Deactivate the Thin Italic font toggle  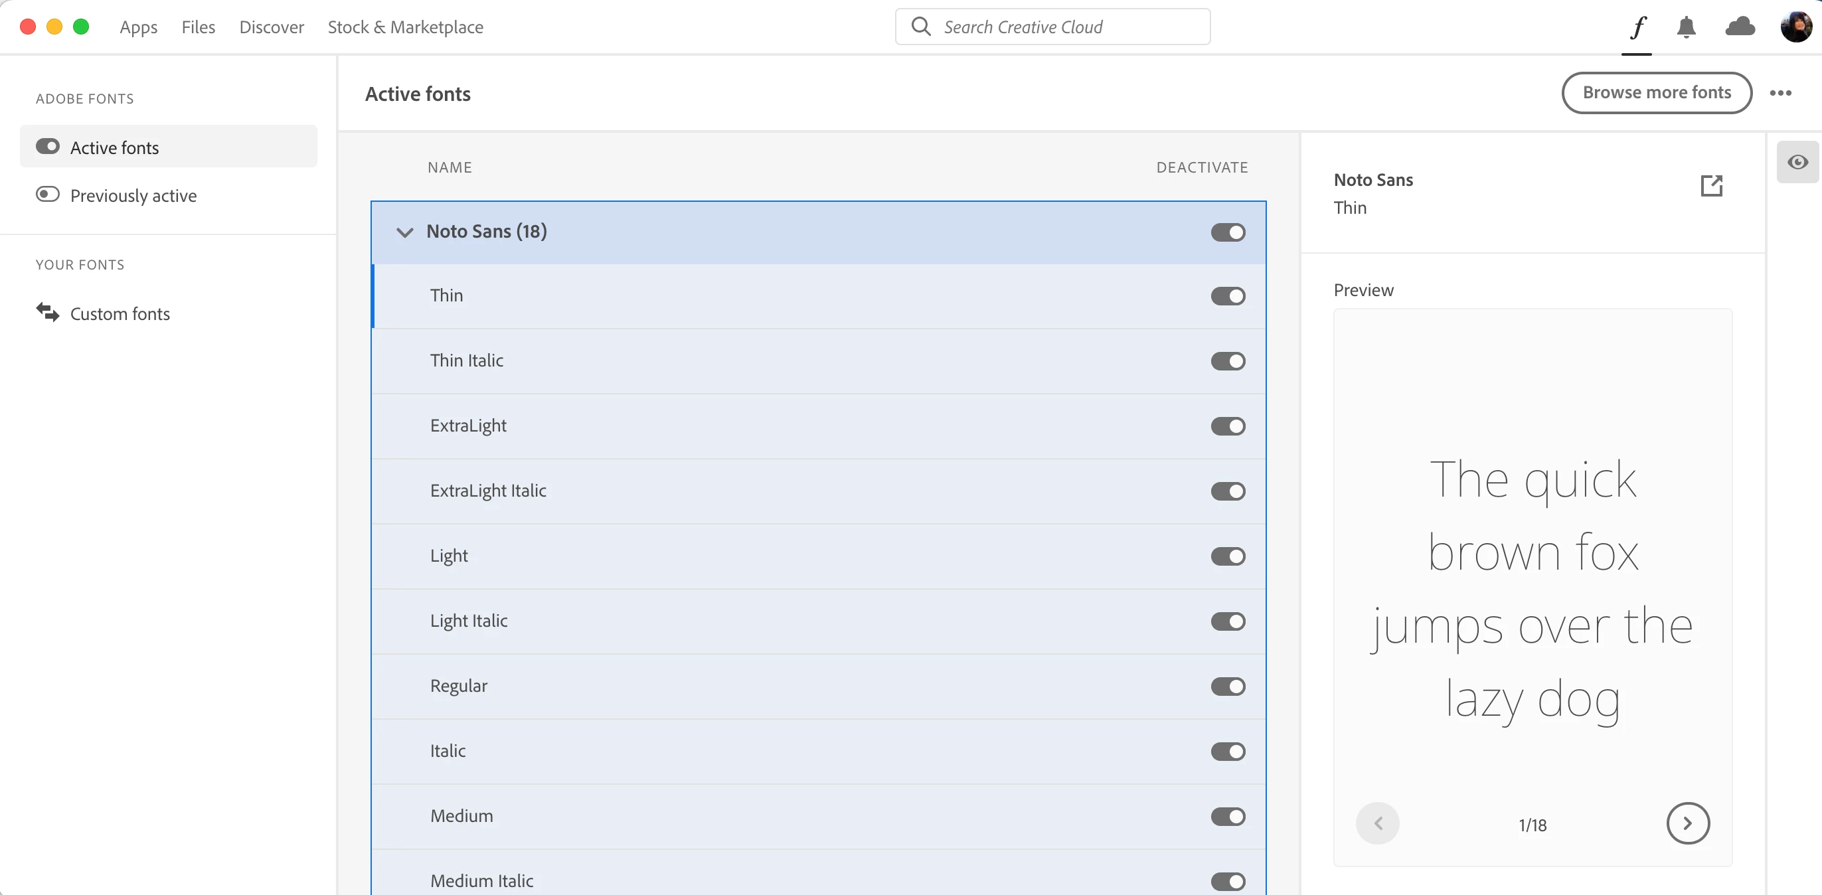tap(1228, 362)
